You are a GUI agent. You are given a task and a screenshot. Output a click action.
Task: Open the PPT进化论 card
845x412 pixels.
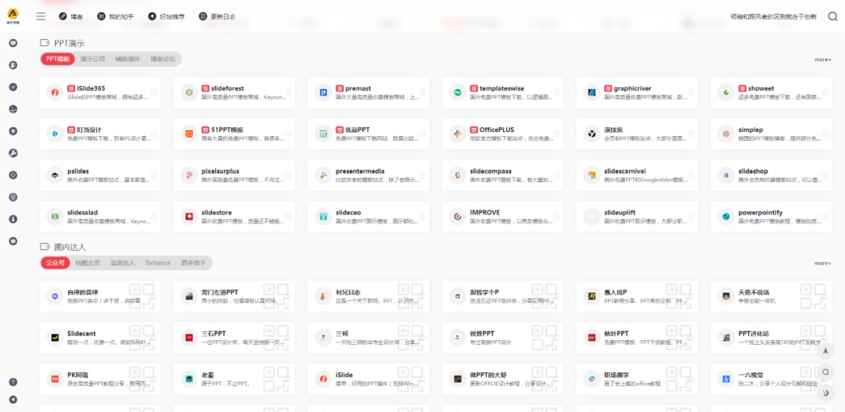pyautogui.click(x=771, y=338)
